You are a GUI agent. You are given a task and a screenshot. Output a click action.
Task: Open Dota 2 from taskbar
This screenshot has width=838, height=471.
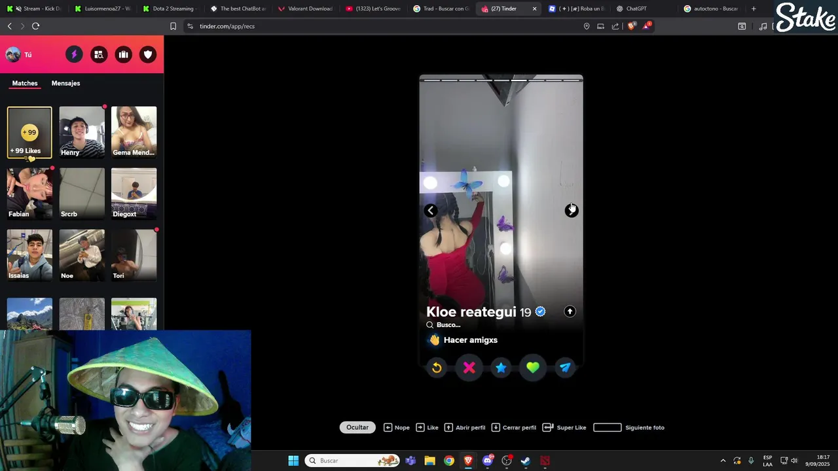[545, 461]
